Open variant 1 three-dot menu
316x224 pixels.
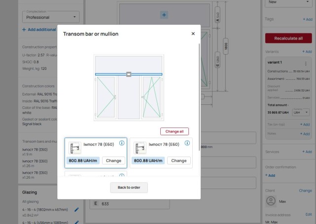pos(306,64)
